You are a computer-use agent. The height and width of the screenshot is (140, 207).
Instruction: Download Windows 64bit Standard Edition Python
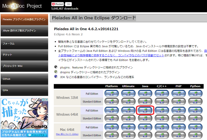click(195, 118)
